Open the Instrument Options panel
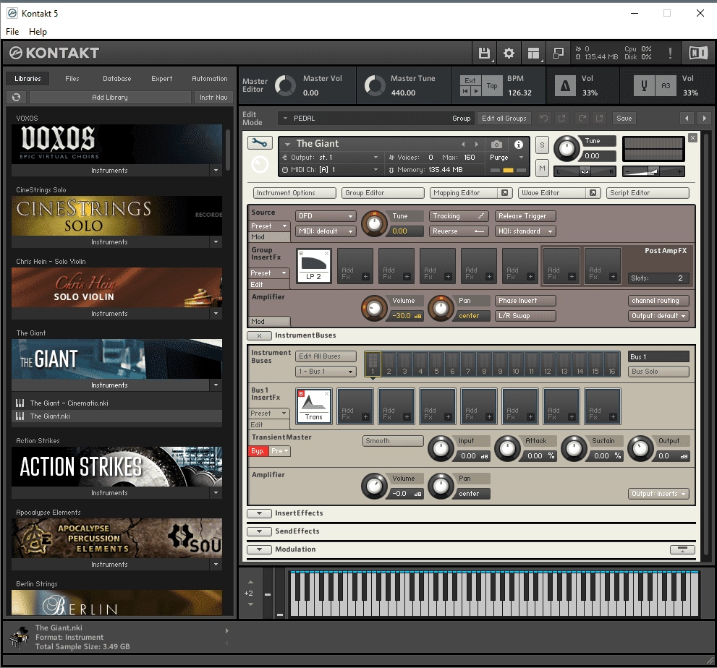 pos(294,193)
